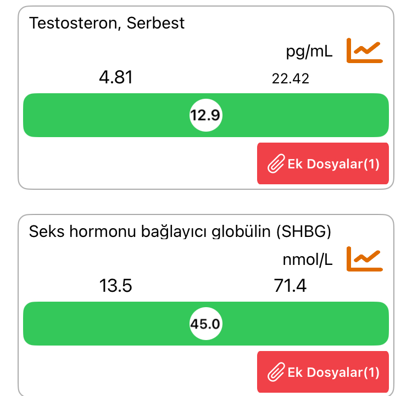Tap the pg/mL unit label
This screenshot has width=412, height=396.
(x=309, y=51)
